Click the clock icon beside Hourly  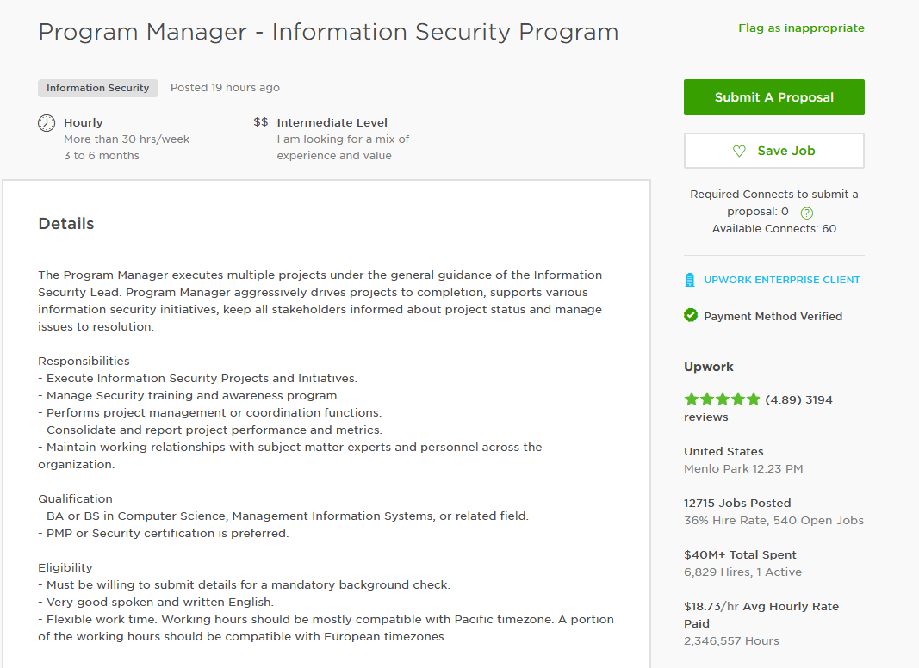click(47, 123)
